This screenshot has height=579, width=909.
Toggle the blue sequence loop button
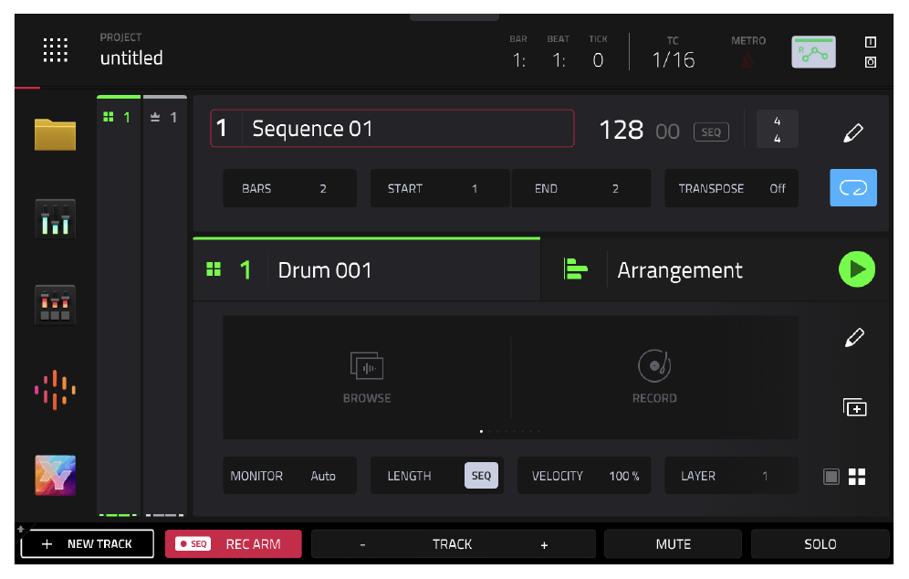point(853,188)
